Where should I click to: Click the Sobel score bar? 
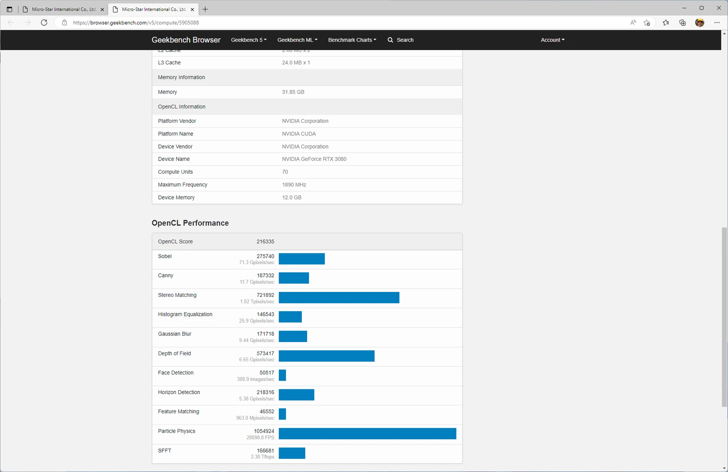pyautogui.click(x=302, y=259)
